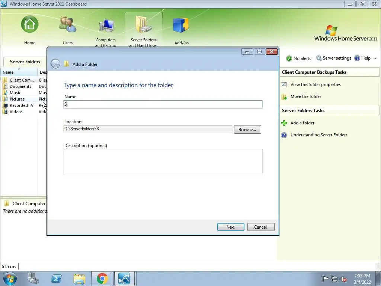
Task: Cancel the Add a Folder dialog
Action: tap(261, 227)
